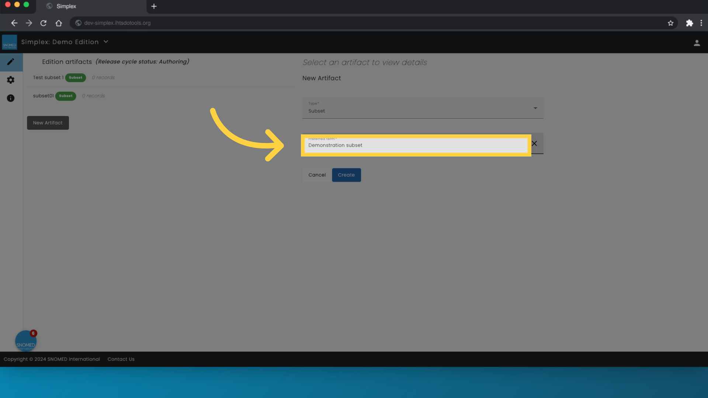Click Cancel to dismiss New Artifact dialog
This screenshot has height=398, width=708.
[x=317, y=175]
